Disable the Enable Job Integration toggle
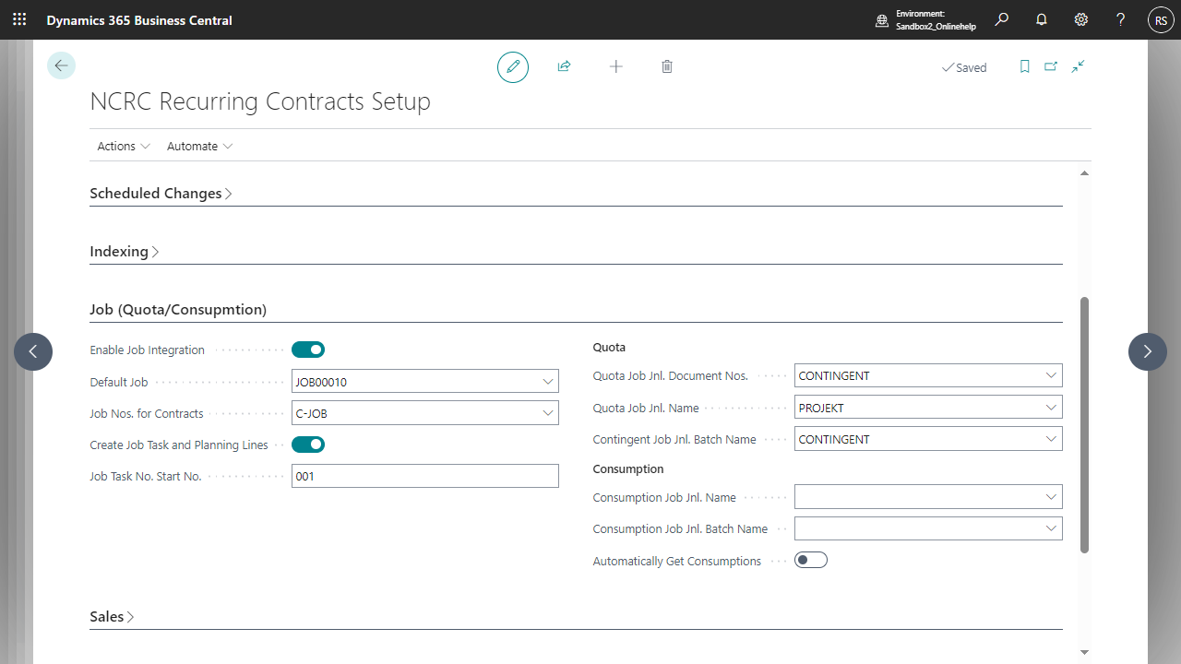Screen dimensions: 1181x664 point(308,350)
